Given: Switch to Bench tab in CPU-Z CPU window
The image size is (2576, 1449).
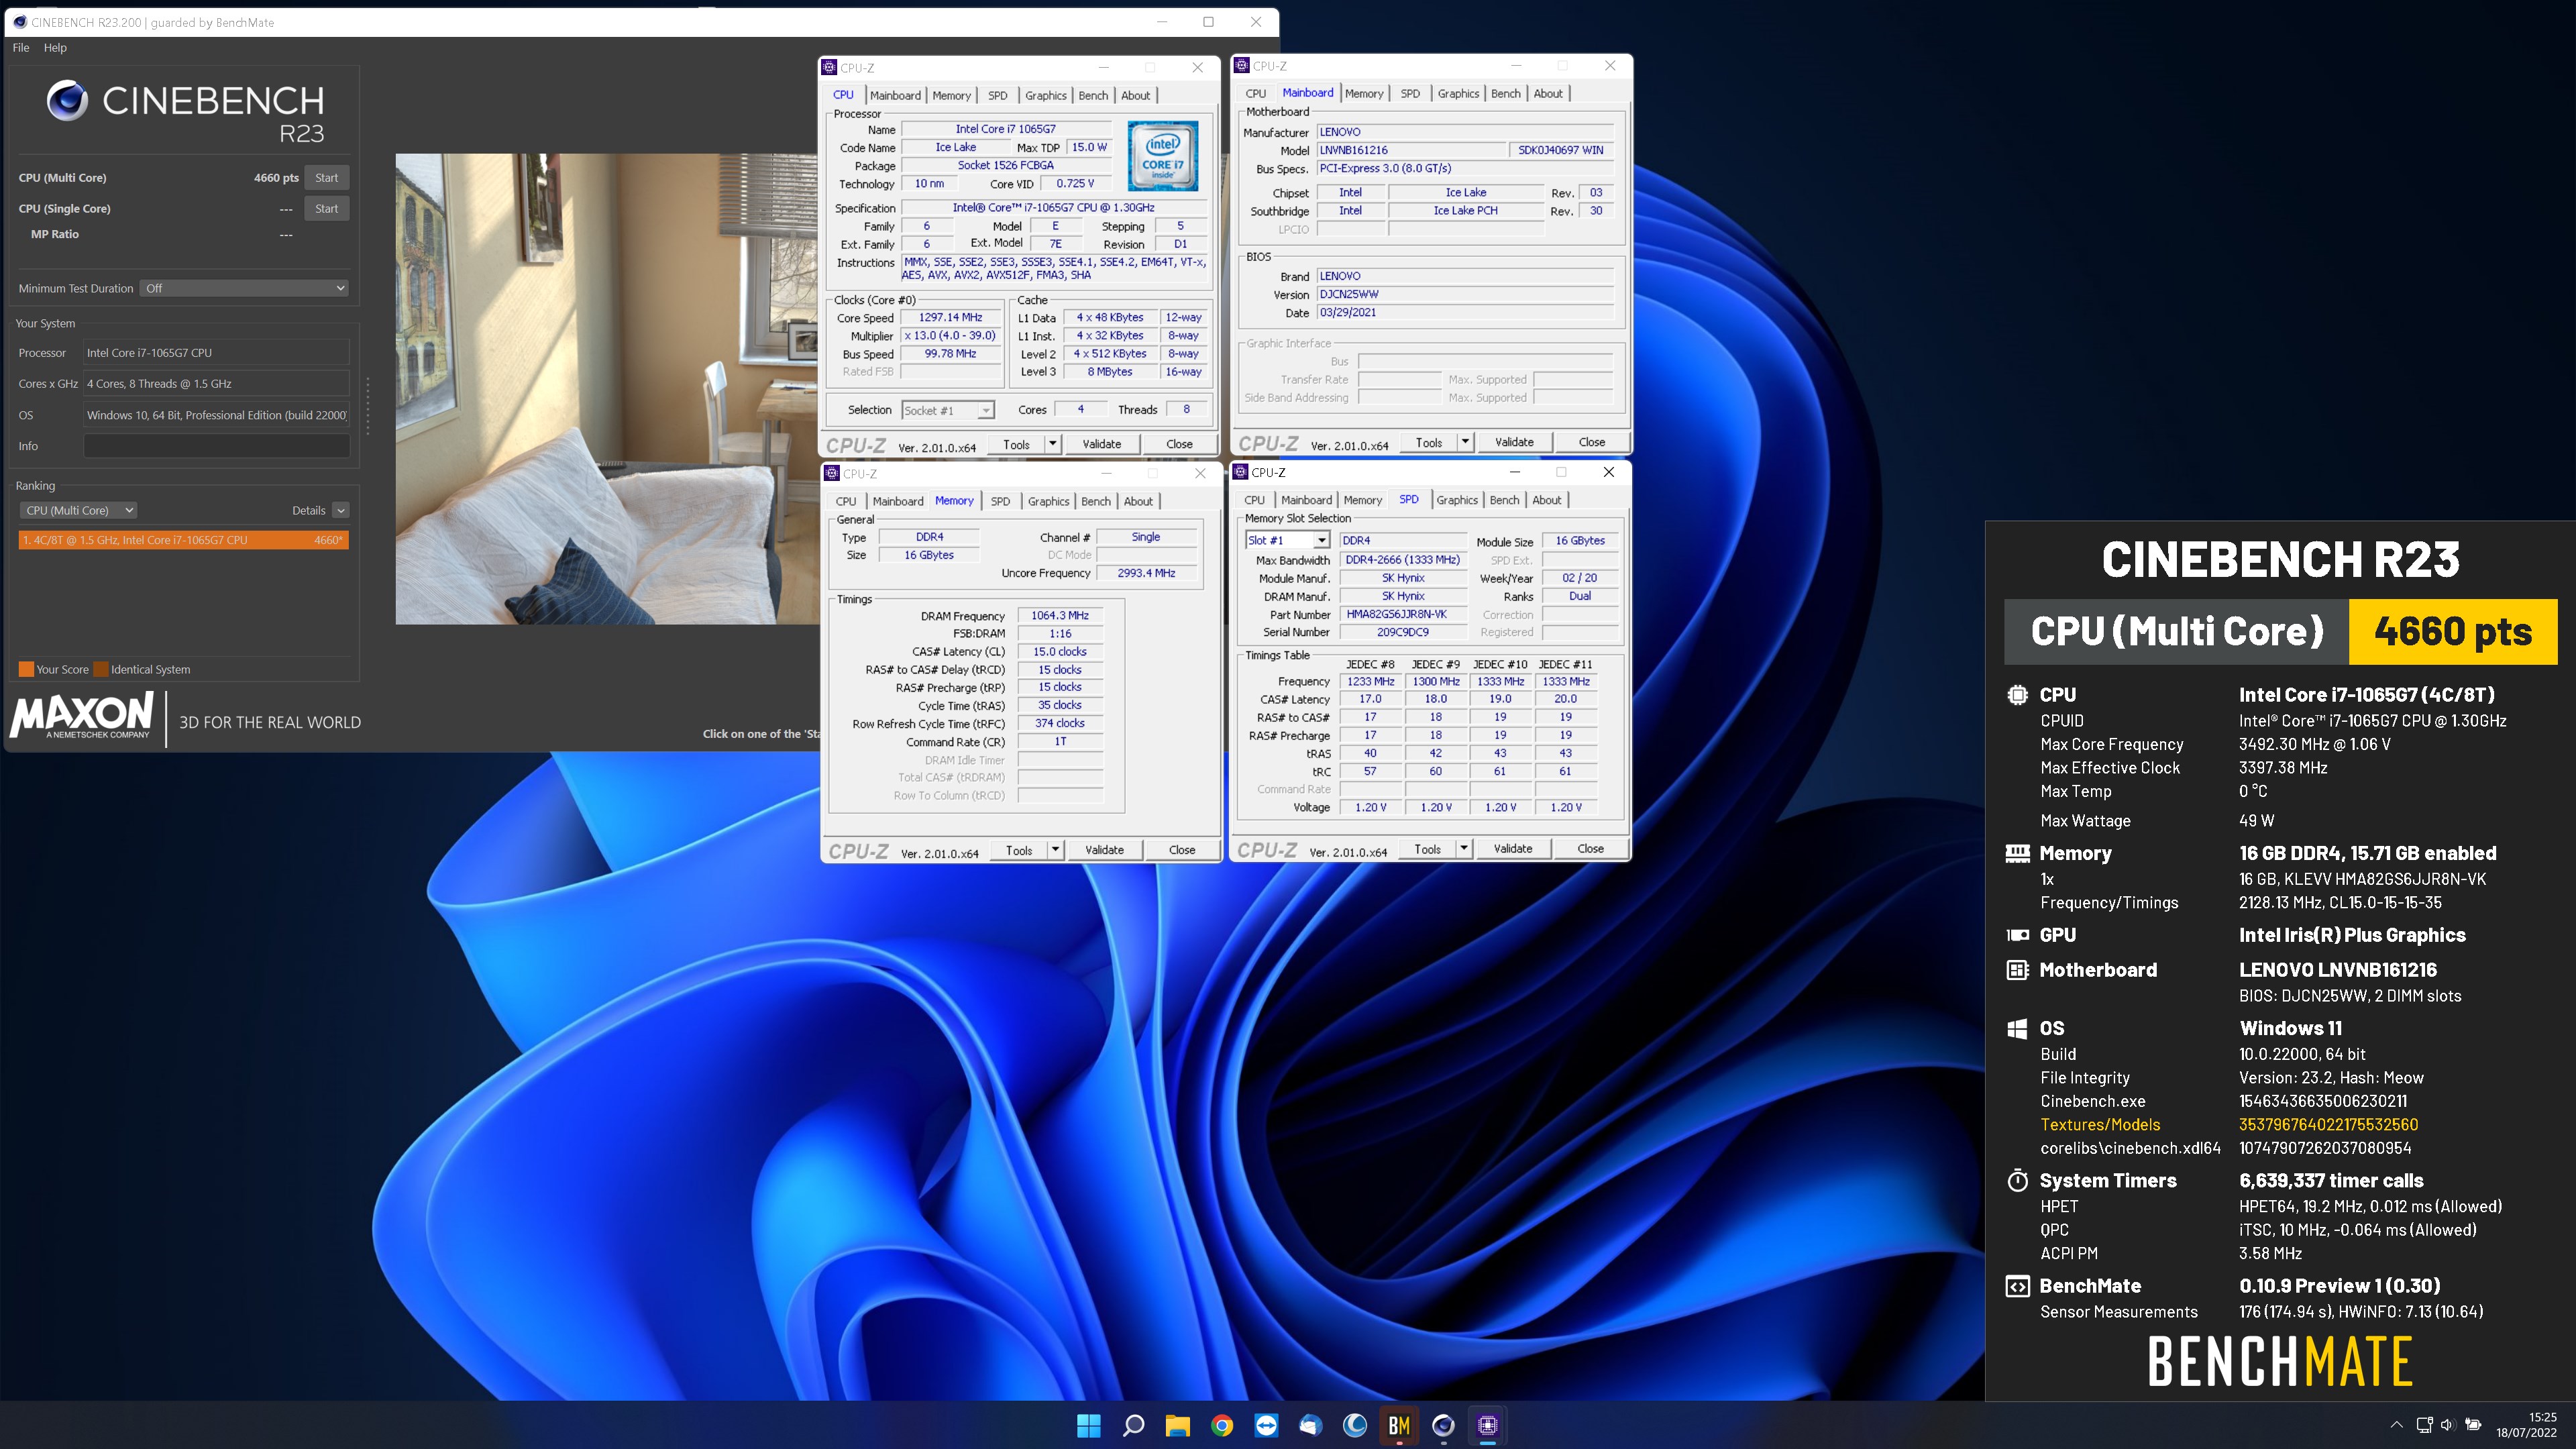Looking at the screenshot, I should (x=1093, y=95).
